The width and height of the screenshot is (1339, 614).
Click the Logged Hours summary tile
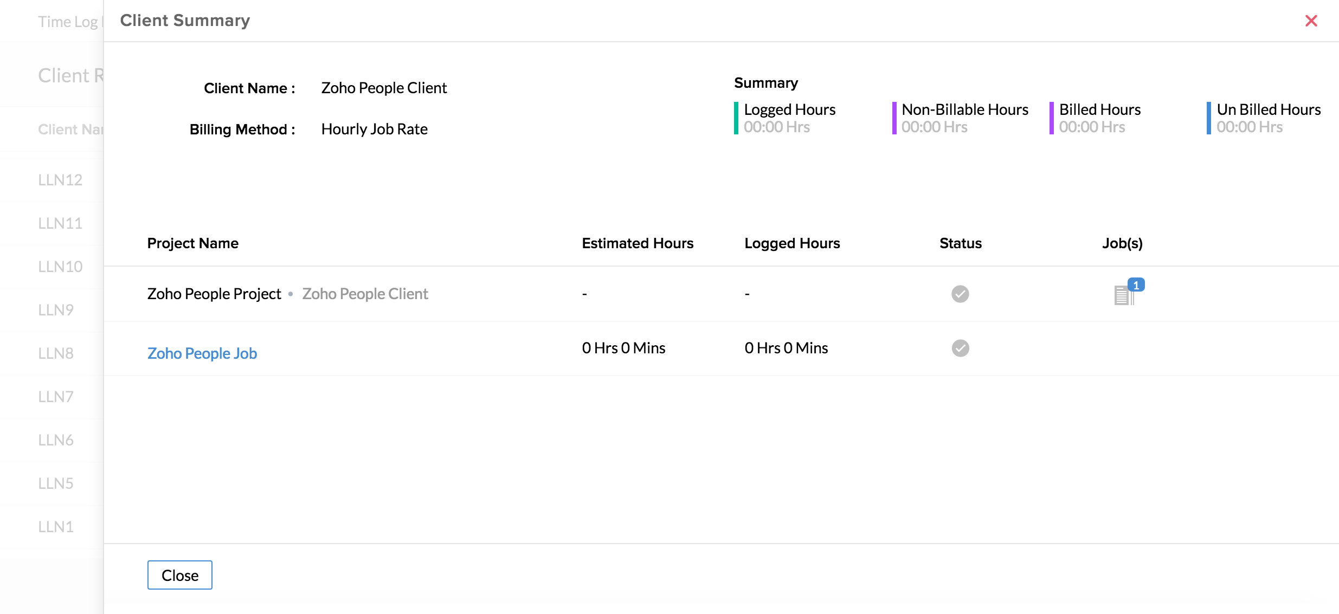click(x=789, y=118)
